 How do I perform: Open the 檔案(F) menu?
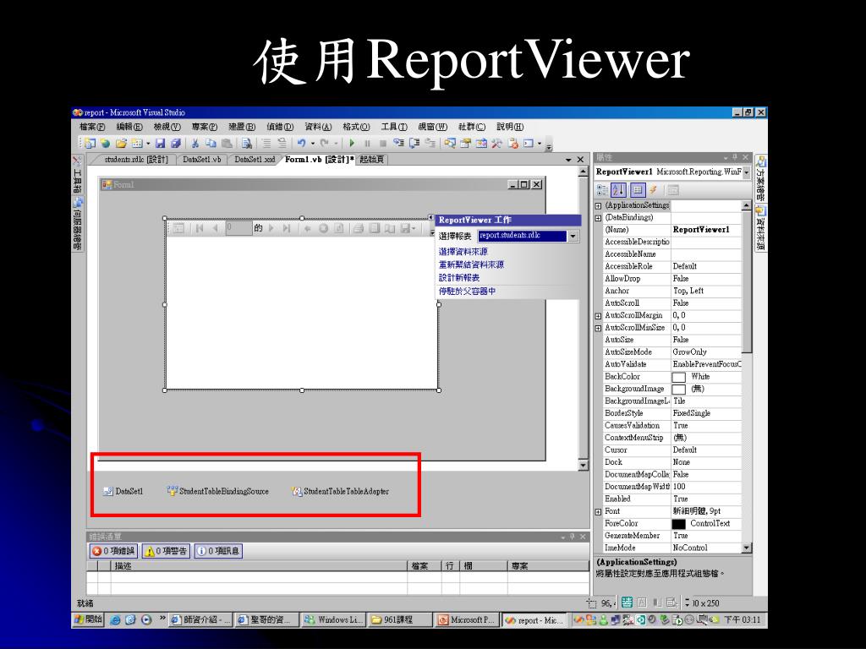(92, 127)
